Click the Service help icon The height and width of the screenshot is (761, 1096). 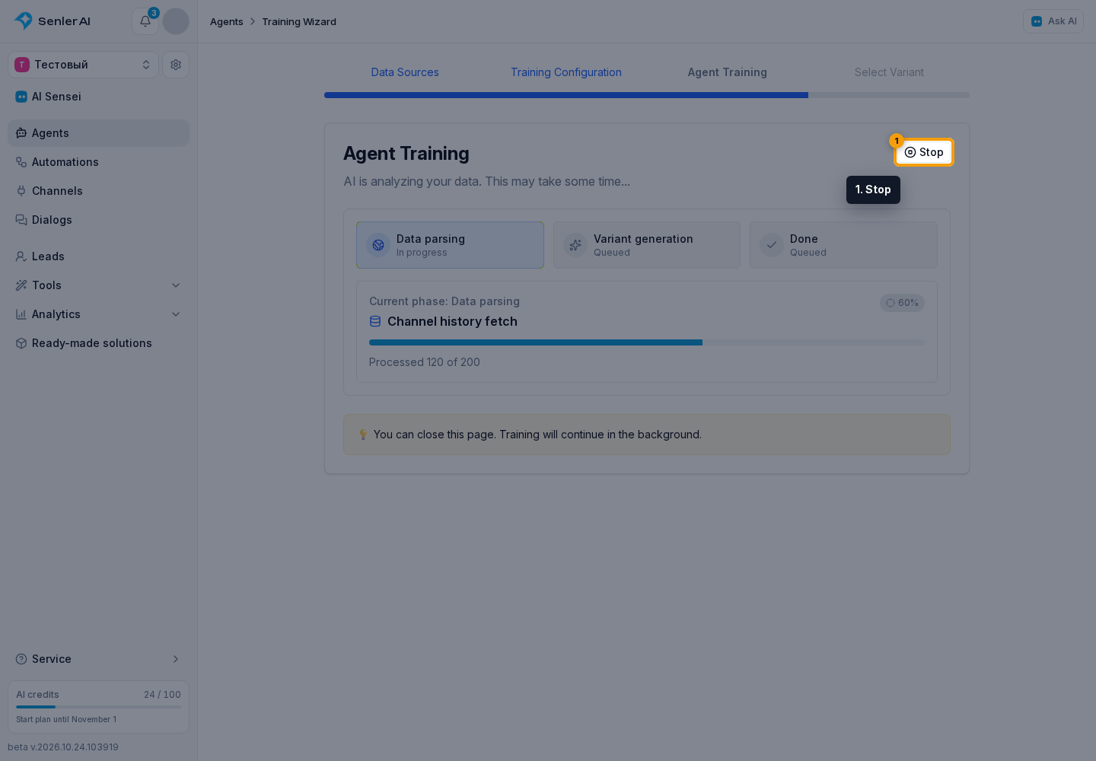pyautogui.click(x=21, y=659)
